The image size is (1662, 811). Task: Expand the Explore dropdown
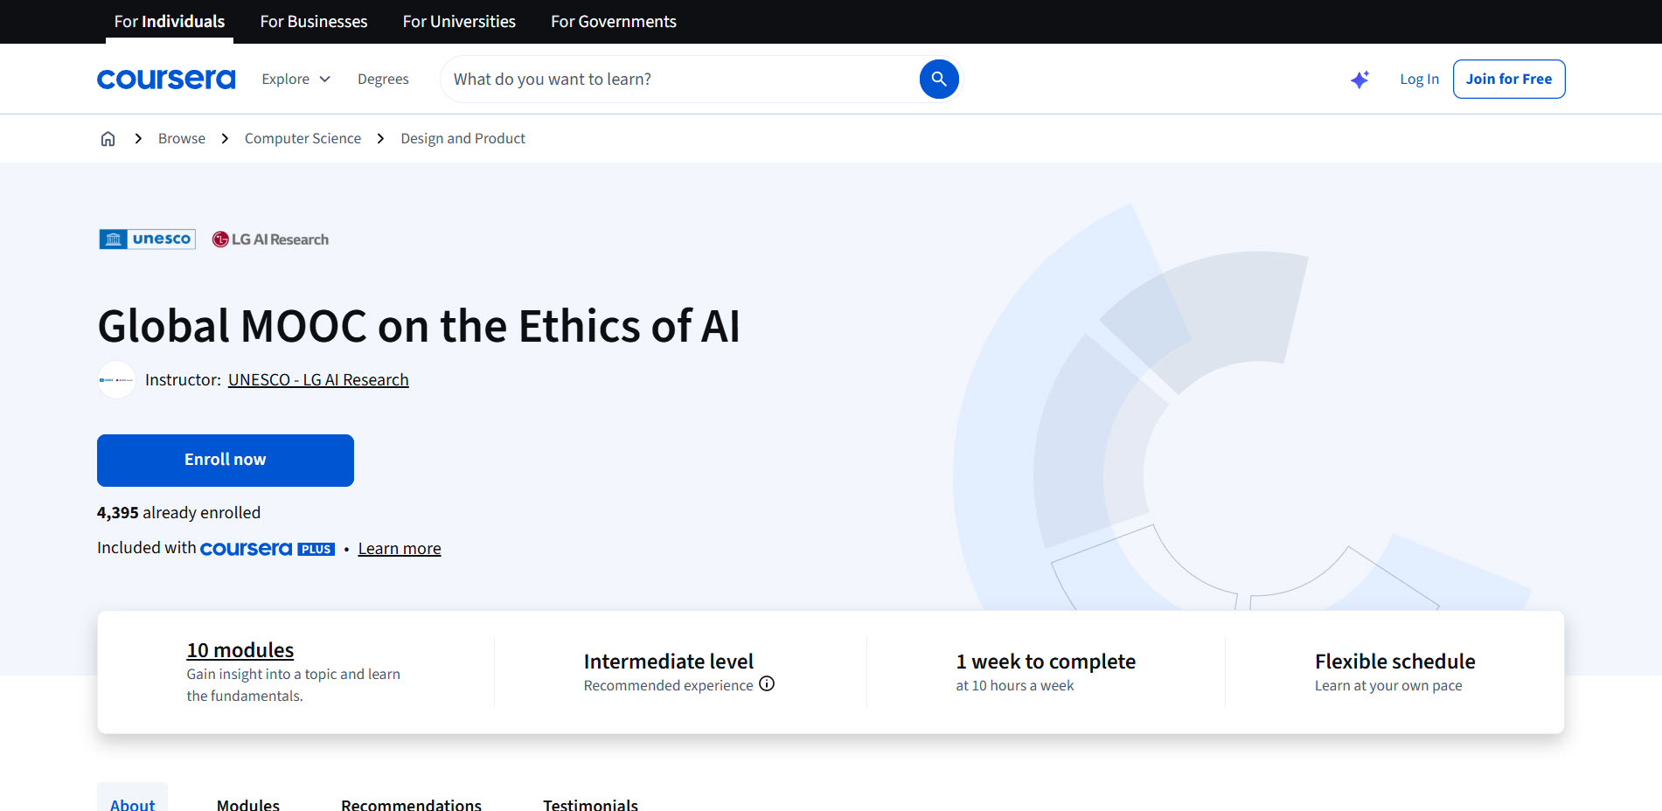pyautogui.click(x=296, y=80)
